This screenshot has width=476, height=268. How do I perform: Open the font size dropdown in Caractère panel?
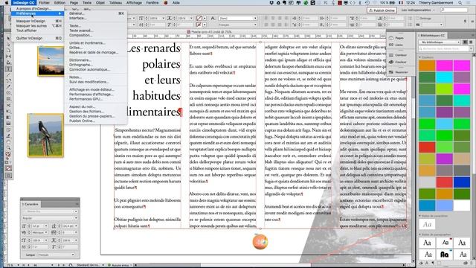coord(46,226)
